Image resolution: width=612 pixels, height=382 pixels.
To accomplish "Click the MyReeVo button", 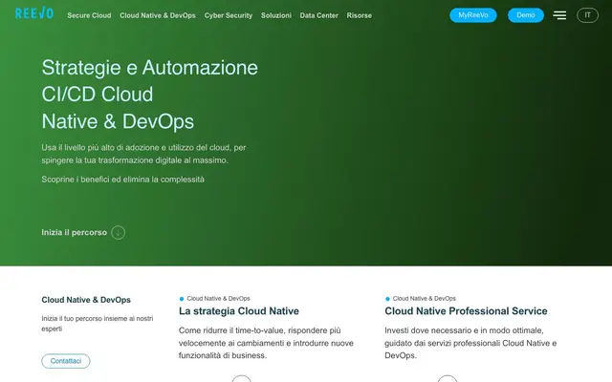I will 473,15.
